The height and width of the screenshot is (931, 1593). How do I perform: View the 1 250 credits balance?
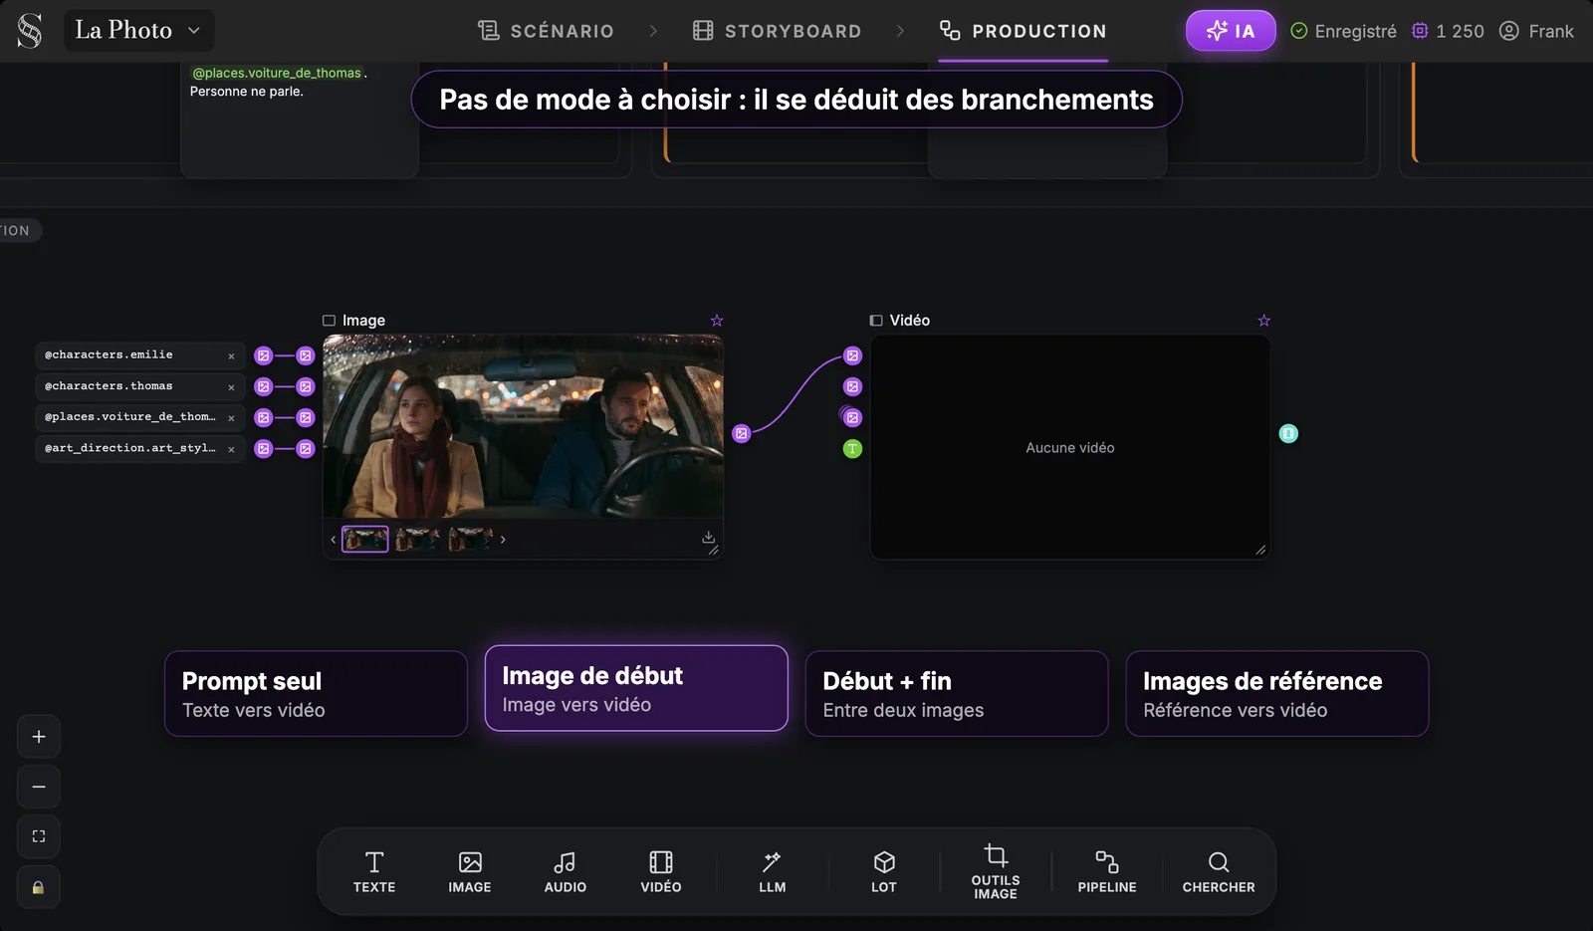[1448, 31]
